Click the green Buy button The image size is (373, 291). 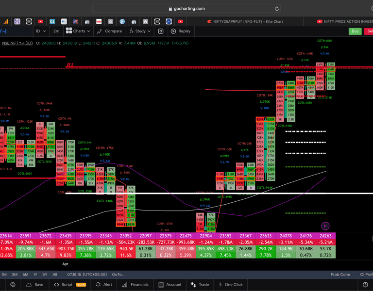[x=355, y=31]
